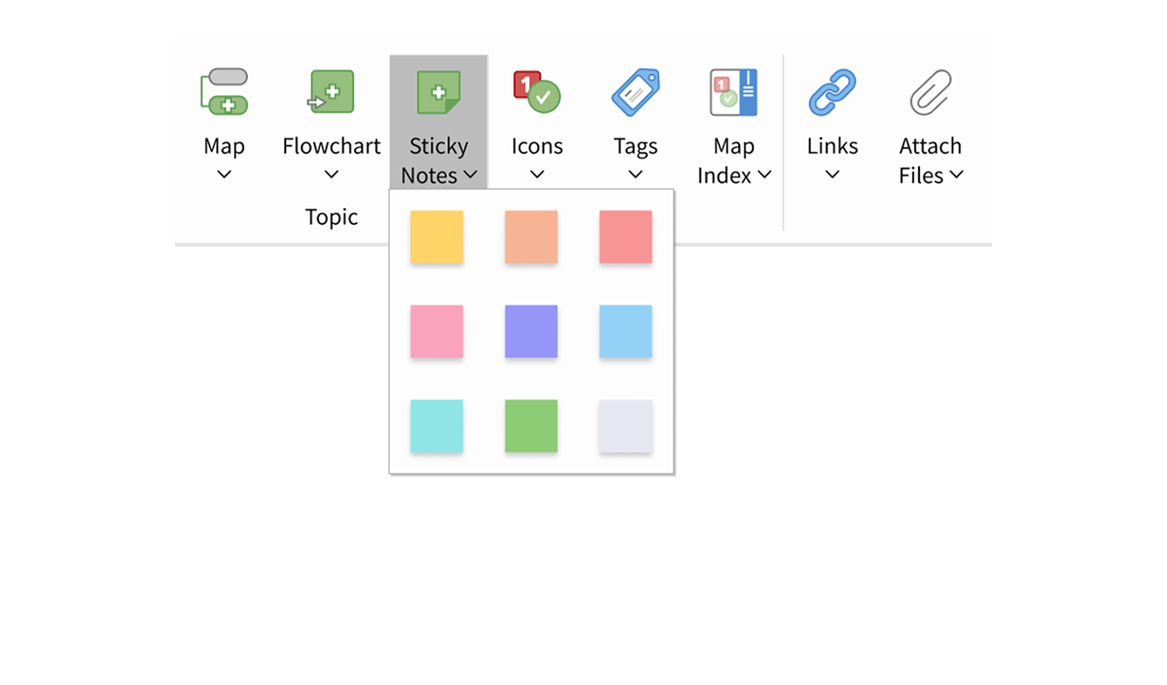1167x685 pixels.
Task: Expand the Flowchart dropdown chevron
Action: pos(332,175)
